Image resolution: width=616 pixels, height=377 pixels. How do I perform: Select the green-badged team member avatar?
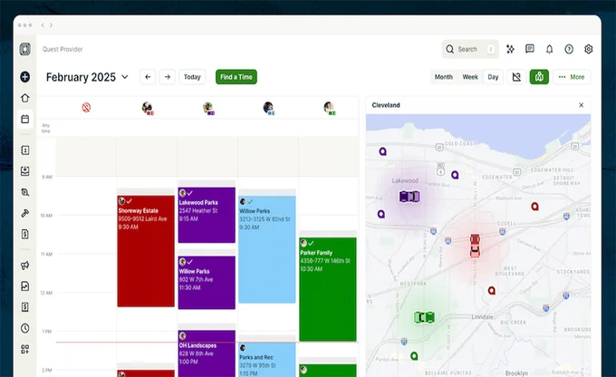coord(329,107)
